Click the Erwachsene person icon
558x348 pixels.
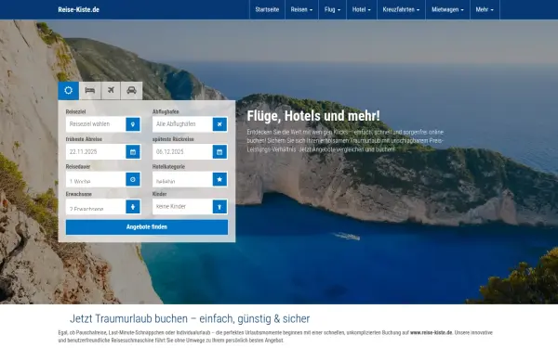click(133, 207)
